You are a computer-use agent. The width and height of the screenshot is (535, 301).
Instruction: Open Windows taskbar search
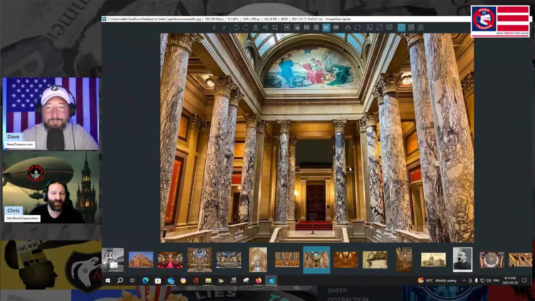click(120, 281)
